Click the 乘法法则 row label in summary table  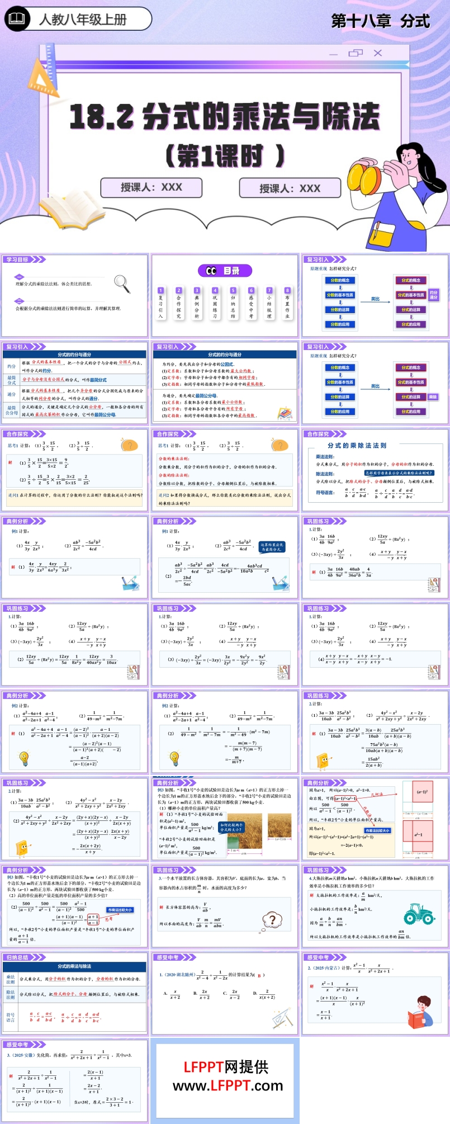(11, 979)
